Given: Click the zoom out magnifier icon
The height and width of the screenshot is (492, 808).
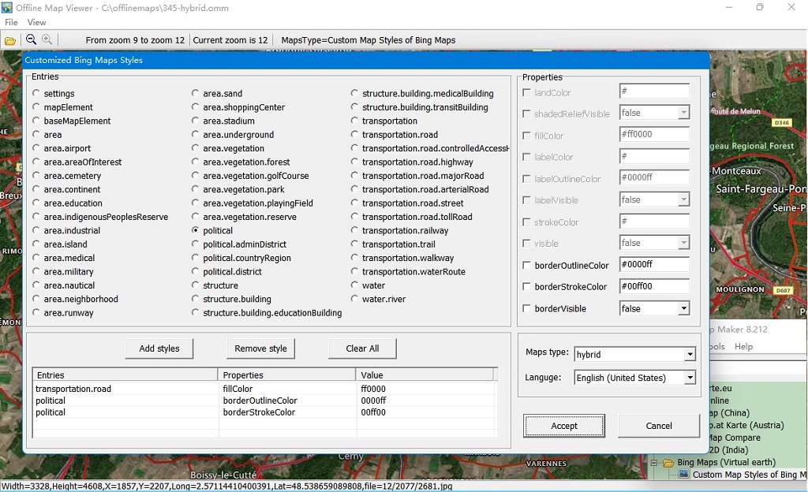Looking at the screenshot, I should (31, 39).
